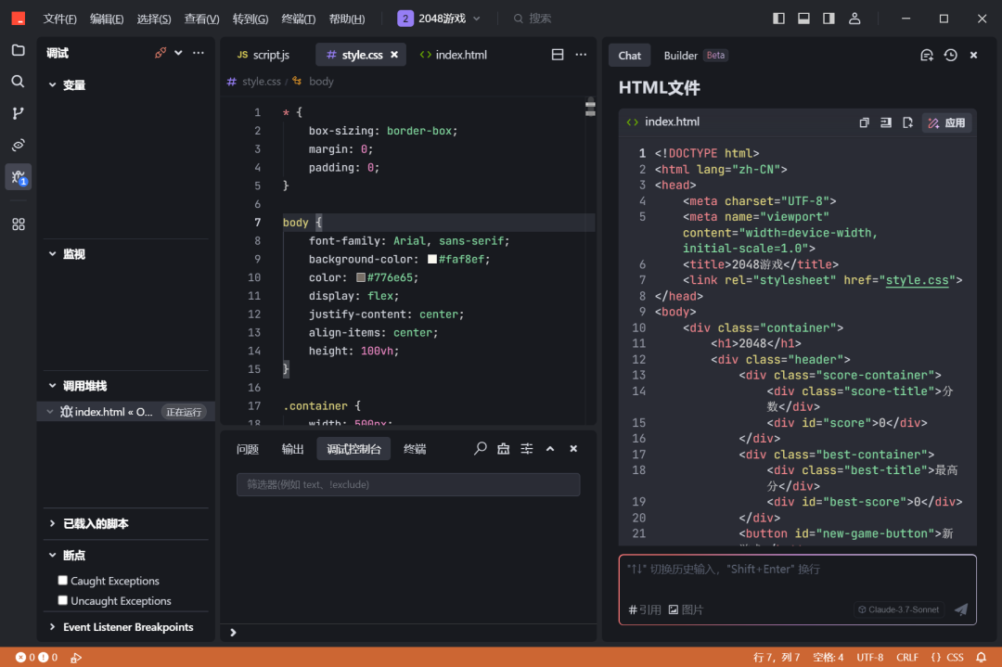This screenshot has width=1002, height=667.
Task: Open the 2048游戏 project dropdown
Action: click(x=440, y=19)
